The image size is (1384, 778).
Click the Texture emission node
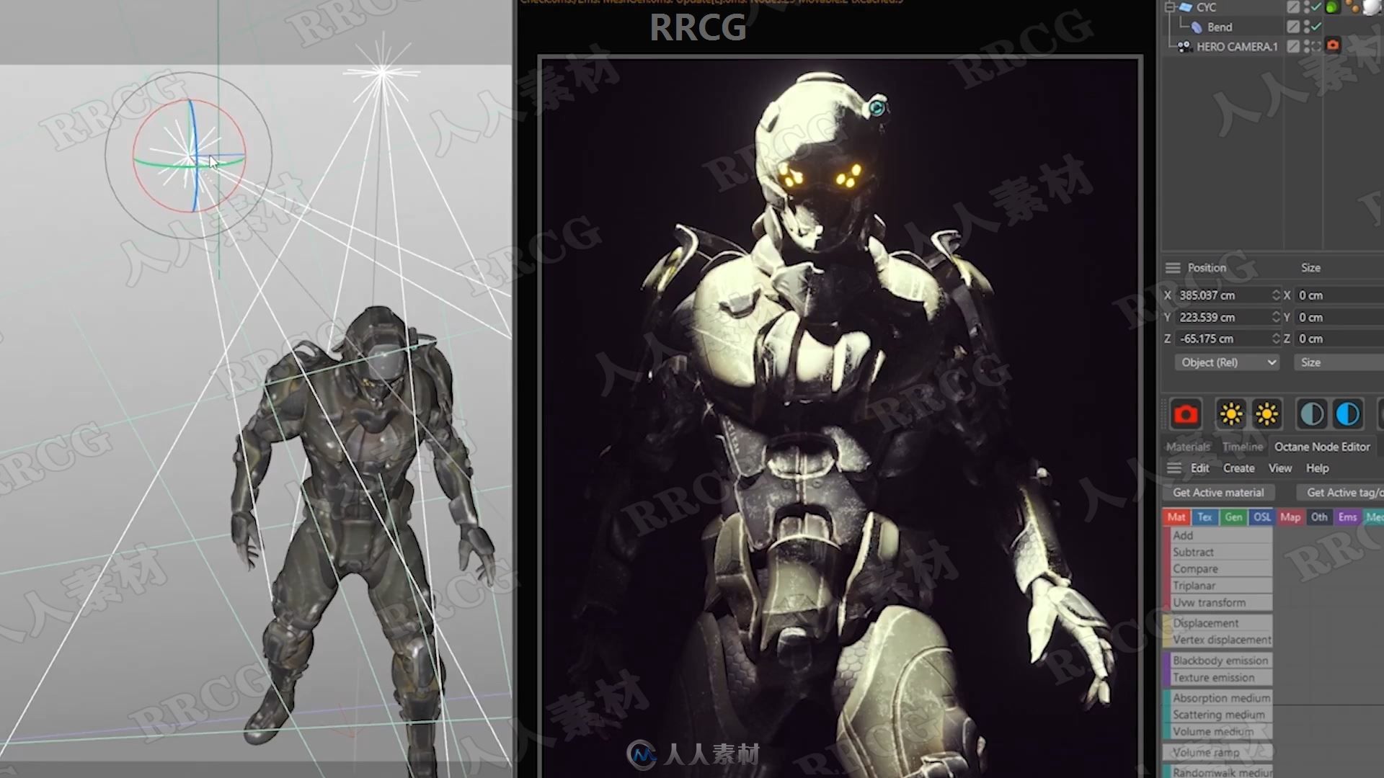pos(1214,677)
